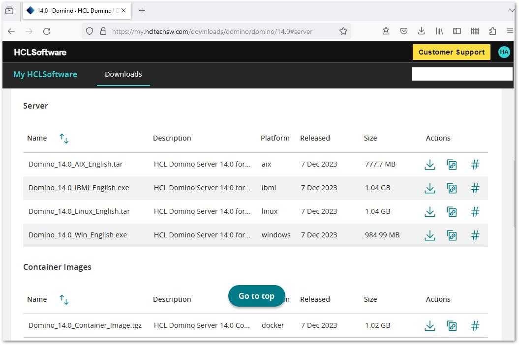The height and width of the screenshot is (345, 519).
Task: Click Customer Support button
Action: coord(451,52)
